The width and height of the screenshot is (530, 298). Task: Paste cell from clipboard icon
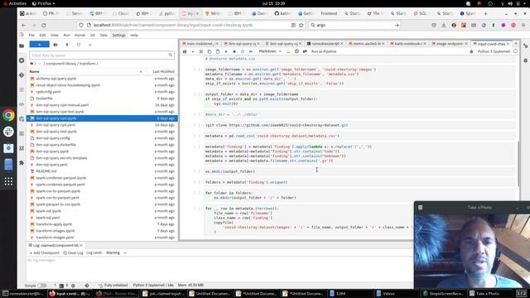[x=218, y=51]
